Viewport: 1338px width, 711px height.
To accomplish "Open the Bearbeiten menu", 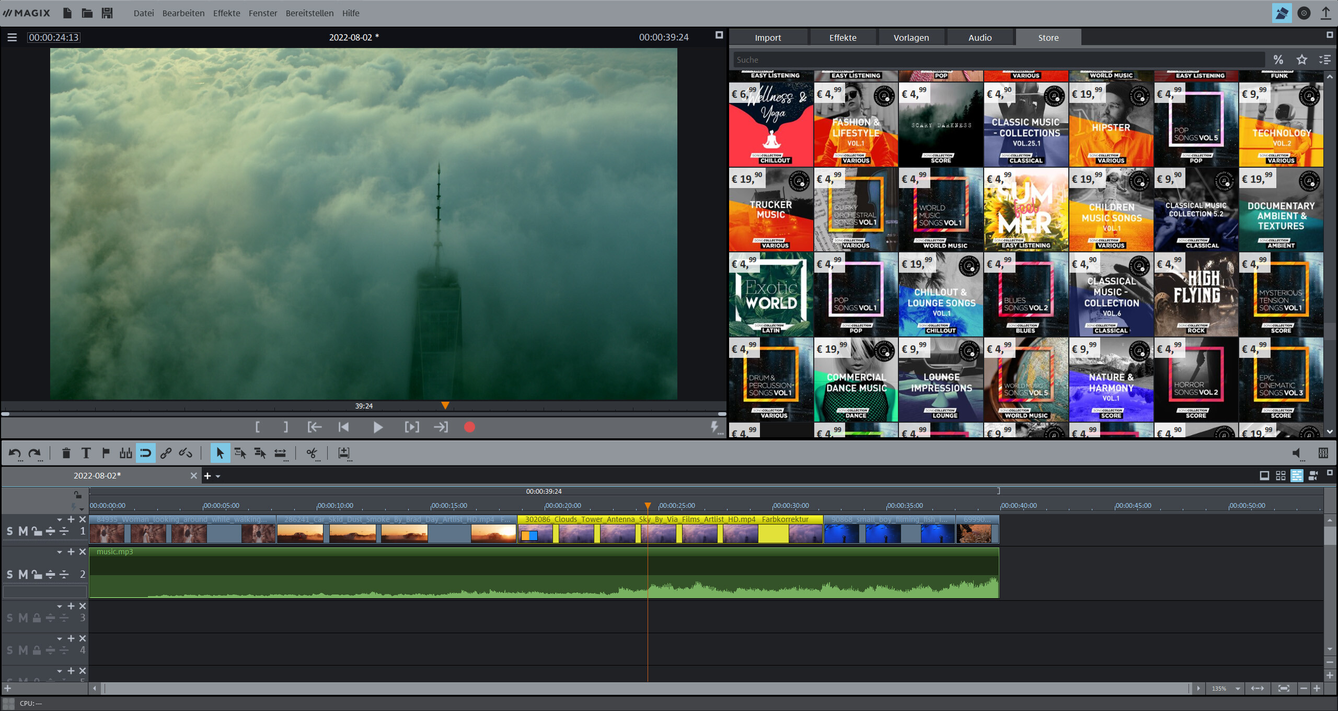I will click(183, 13).
